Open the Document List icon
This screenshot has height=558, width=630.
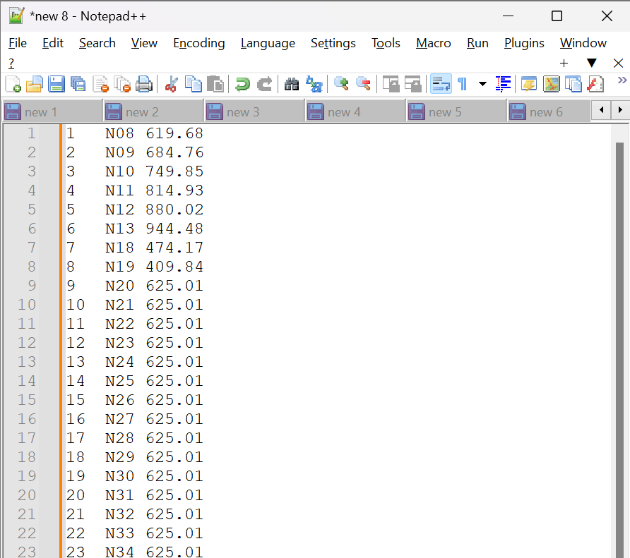(573, 85)
